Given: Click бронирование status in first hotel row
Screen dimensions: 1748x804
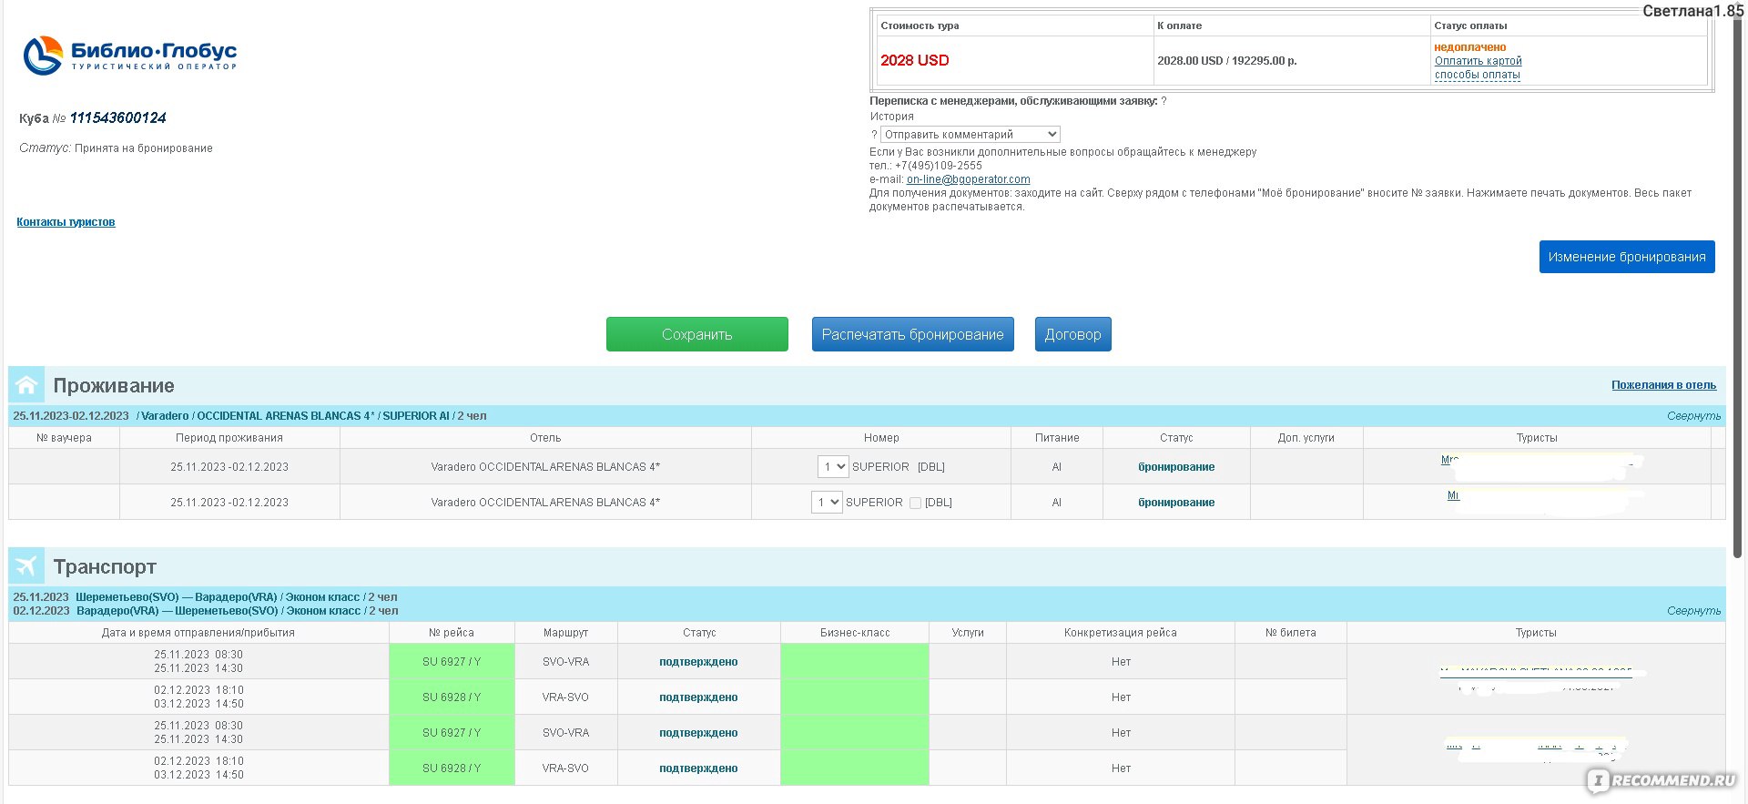Looking at the screenshot, I should click(x=1176, y=467).
